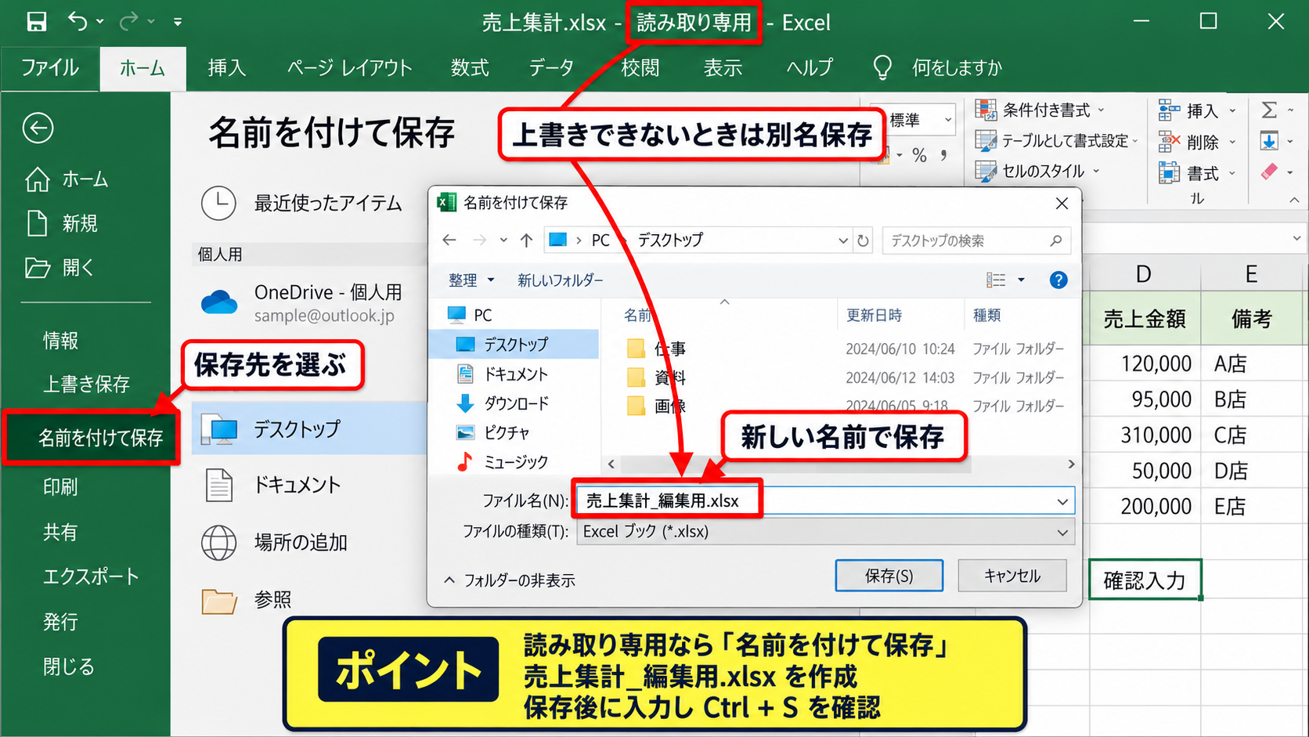Open Conditional Formatting dropdown
This screenshot has height=737, width=1309.
(x=1040, y=110)
